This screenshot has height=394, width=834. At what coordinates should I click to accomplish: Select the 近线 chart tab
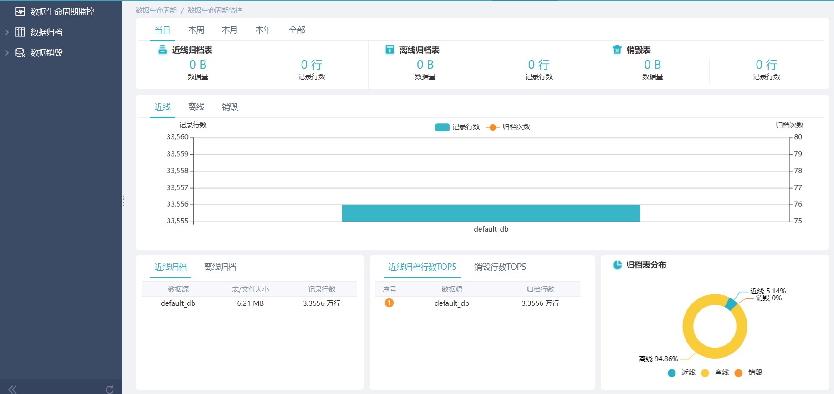[163, 106]
